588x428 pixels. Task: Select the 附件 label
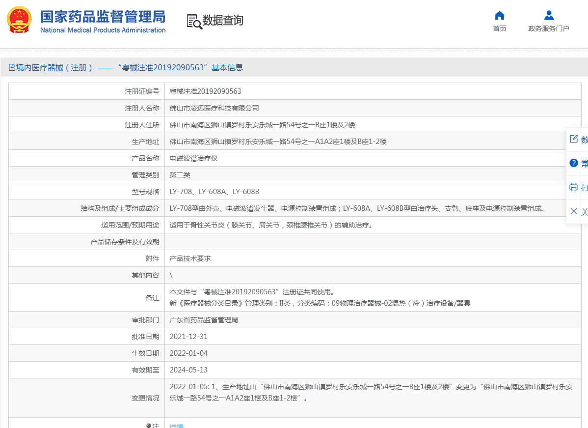152,258
